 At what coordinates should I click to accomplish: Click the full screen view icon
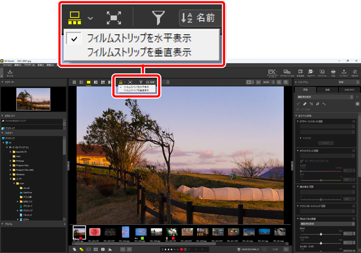pyautogui.click(x=130, y=82)
